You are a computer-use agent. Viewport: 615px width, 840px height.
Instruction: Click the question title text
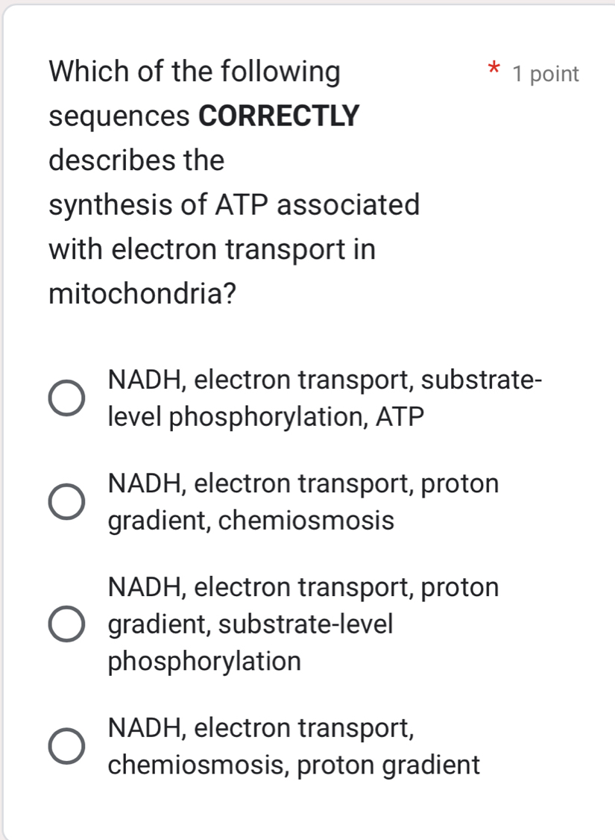(194, 72)
